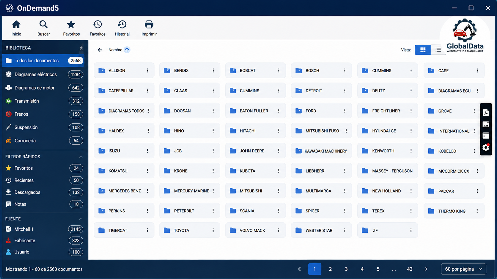
Task: Go to page 3
Action: click(x=346, y=269)
